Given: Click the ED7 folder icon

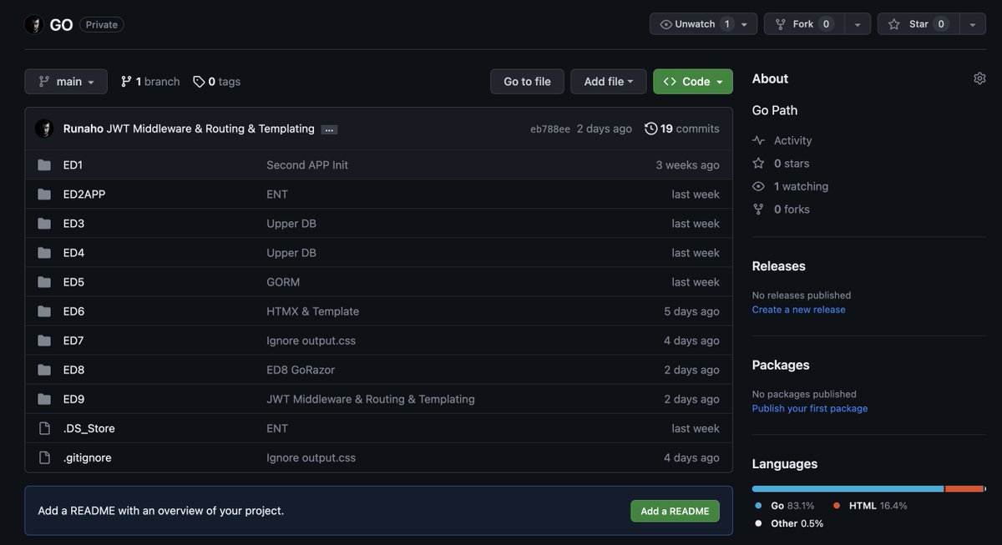Looking at the screenshot, I should point(44,341).
